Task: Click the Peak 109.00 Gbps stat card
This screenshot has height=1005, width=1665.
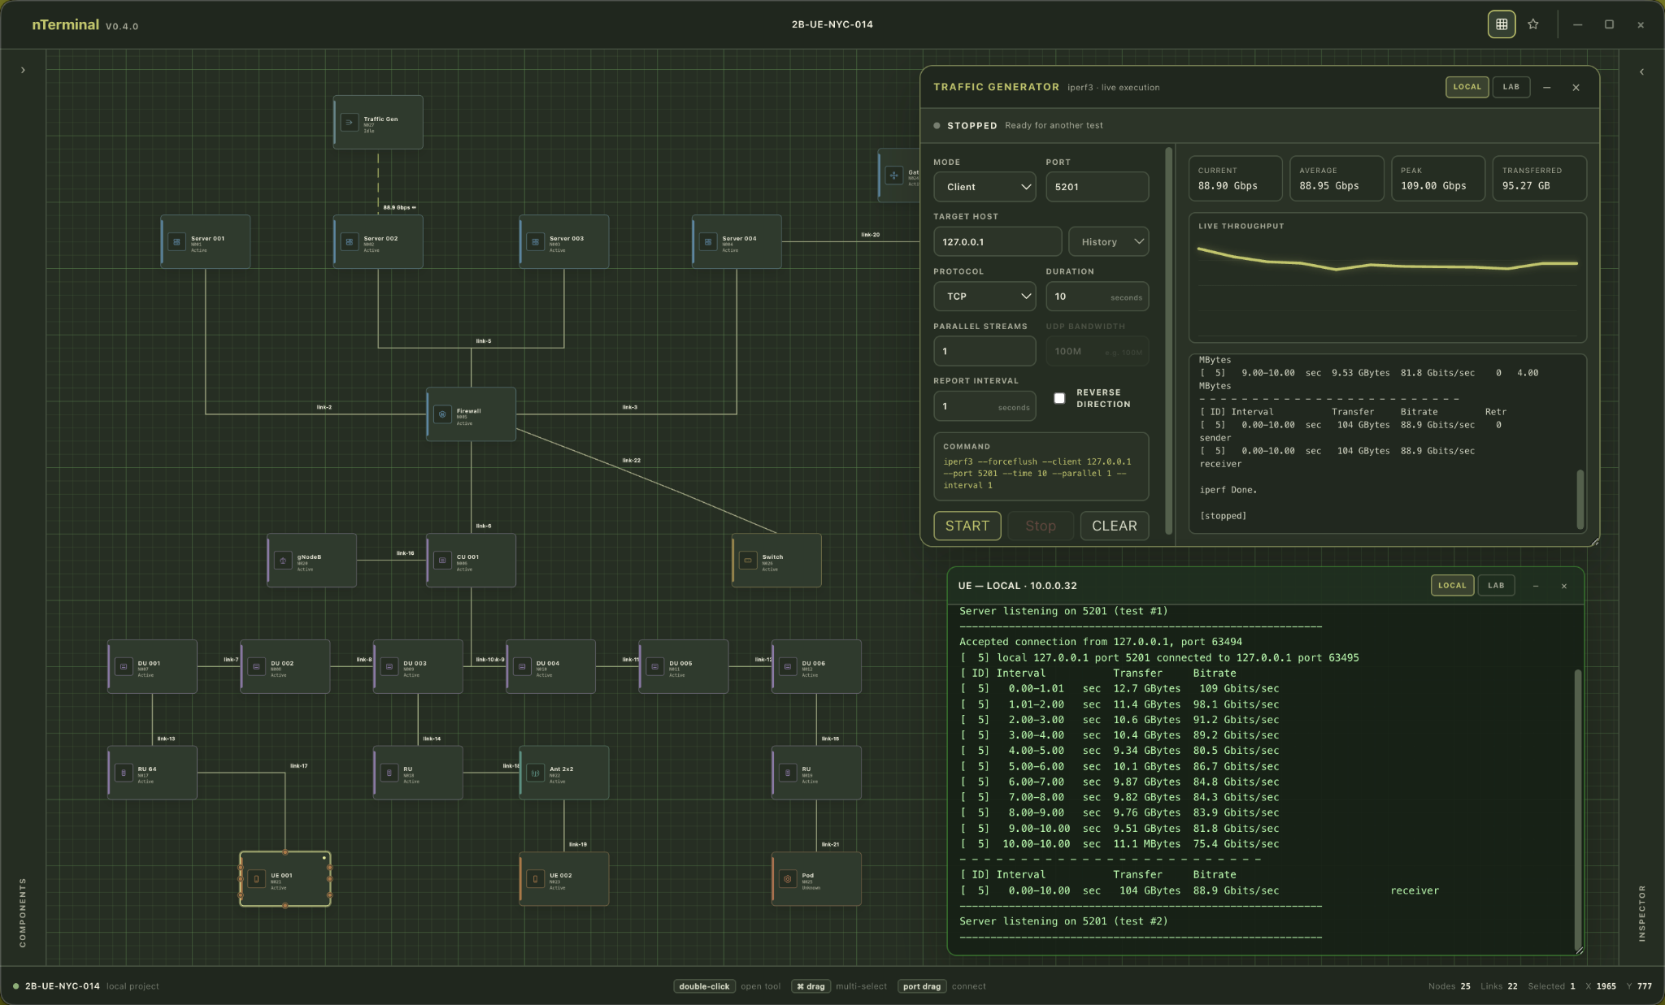Action: point(1437,179)
